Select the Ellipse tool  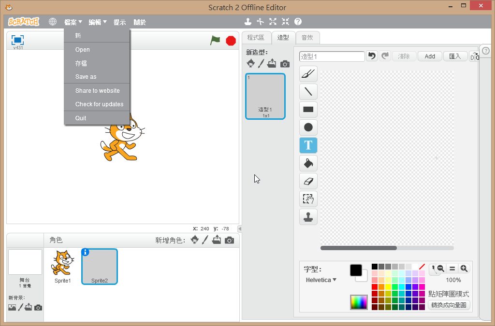coord(308,128)
